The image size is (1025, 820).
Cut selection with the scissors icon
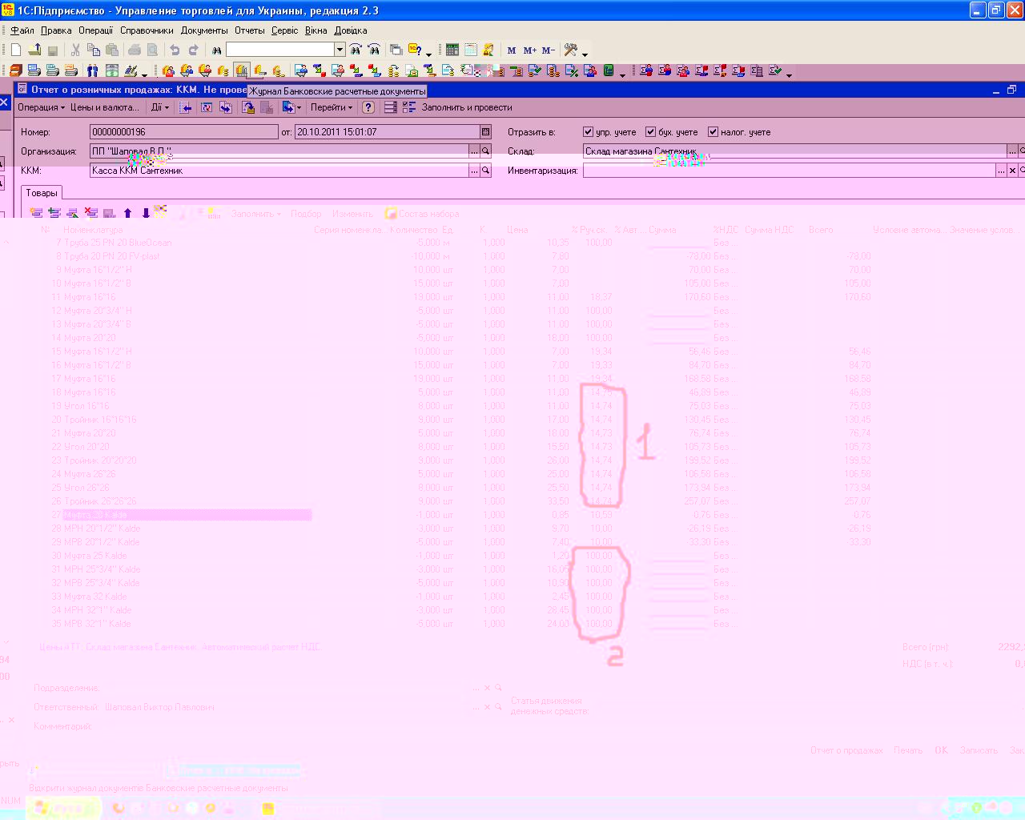(x=75, y=50)
